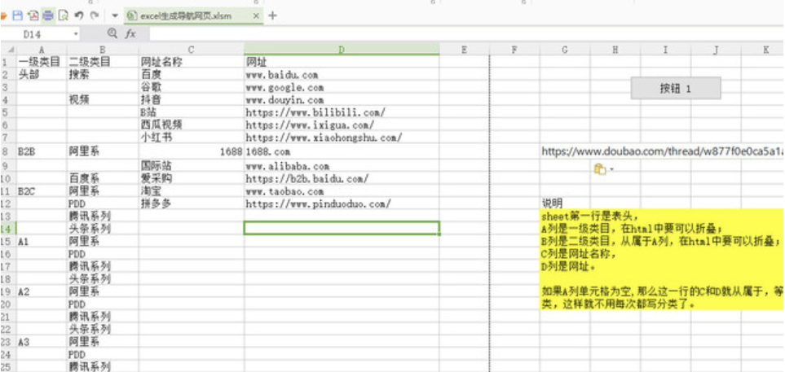The image size is (785, 372).
Task: Select cell containing 搜索
Action: (103, 75)
